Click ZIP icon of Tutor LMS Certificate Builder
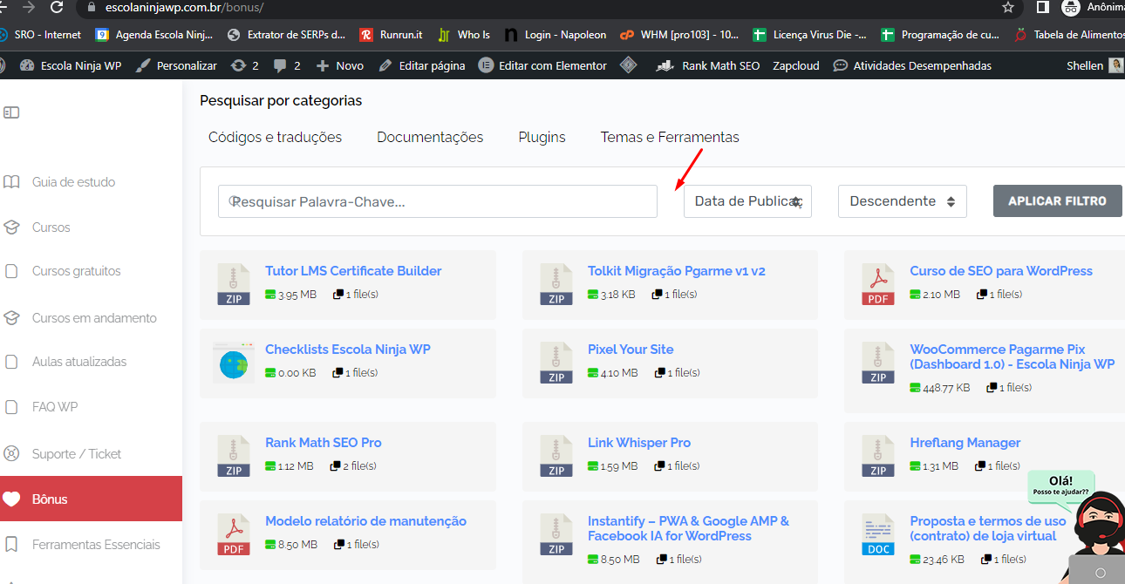 [234, 283]
